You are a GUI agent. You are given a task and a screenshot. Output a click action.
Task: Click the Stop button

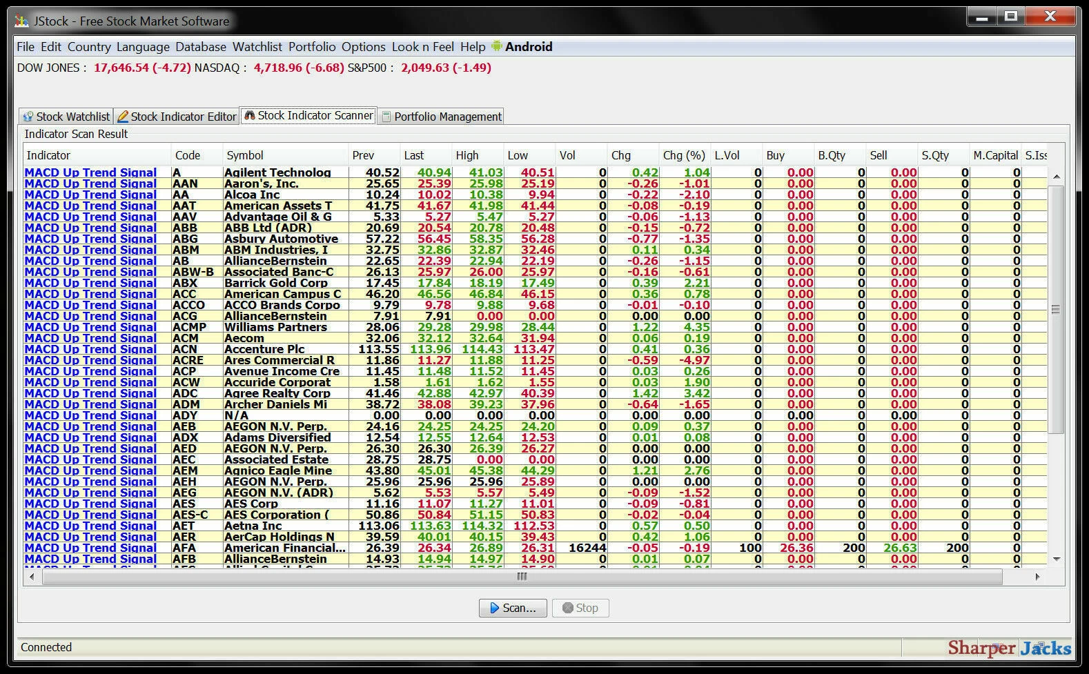pos(580,608)
